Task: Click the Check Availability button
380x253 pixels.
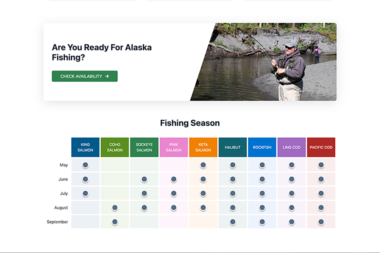Action: click(x=84, y=76)
